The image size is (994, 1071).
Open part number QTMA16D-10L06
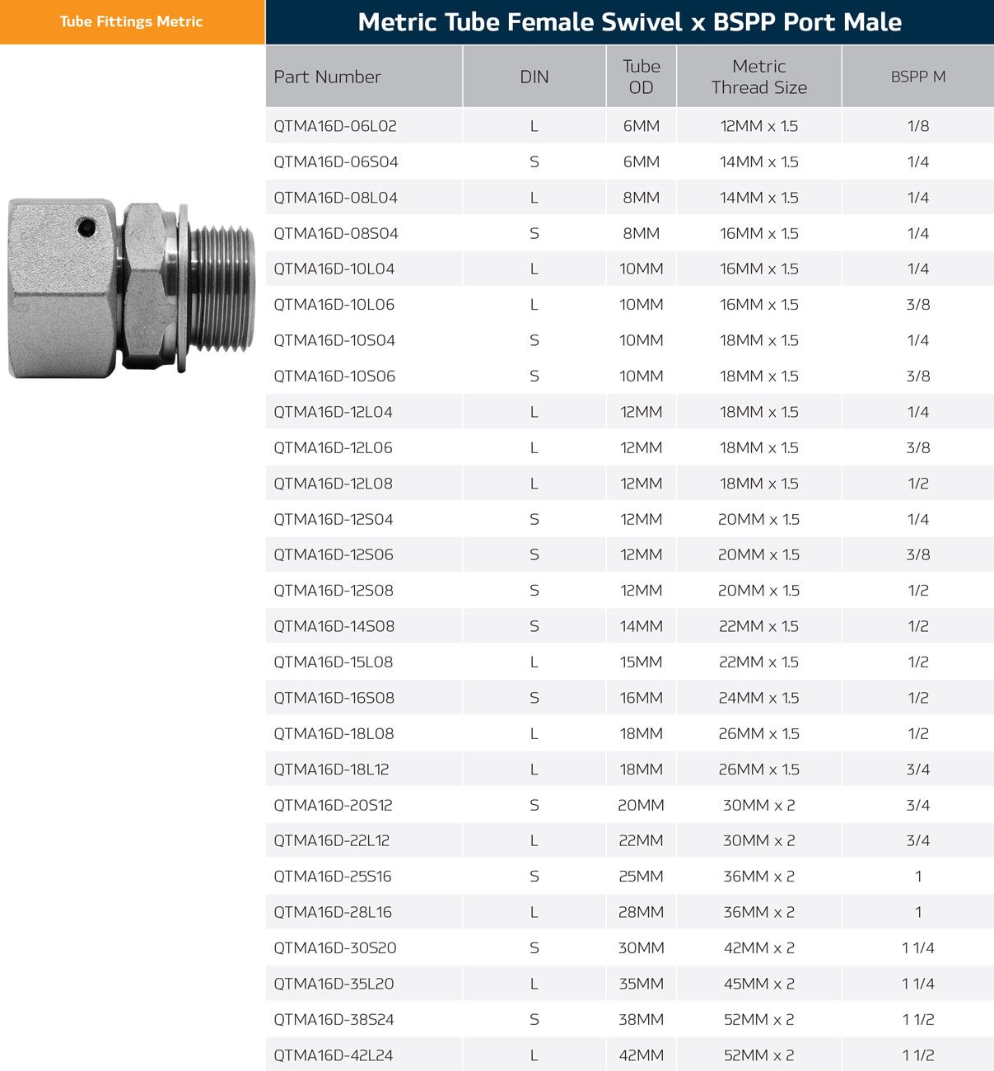(x=334, y=305)
